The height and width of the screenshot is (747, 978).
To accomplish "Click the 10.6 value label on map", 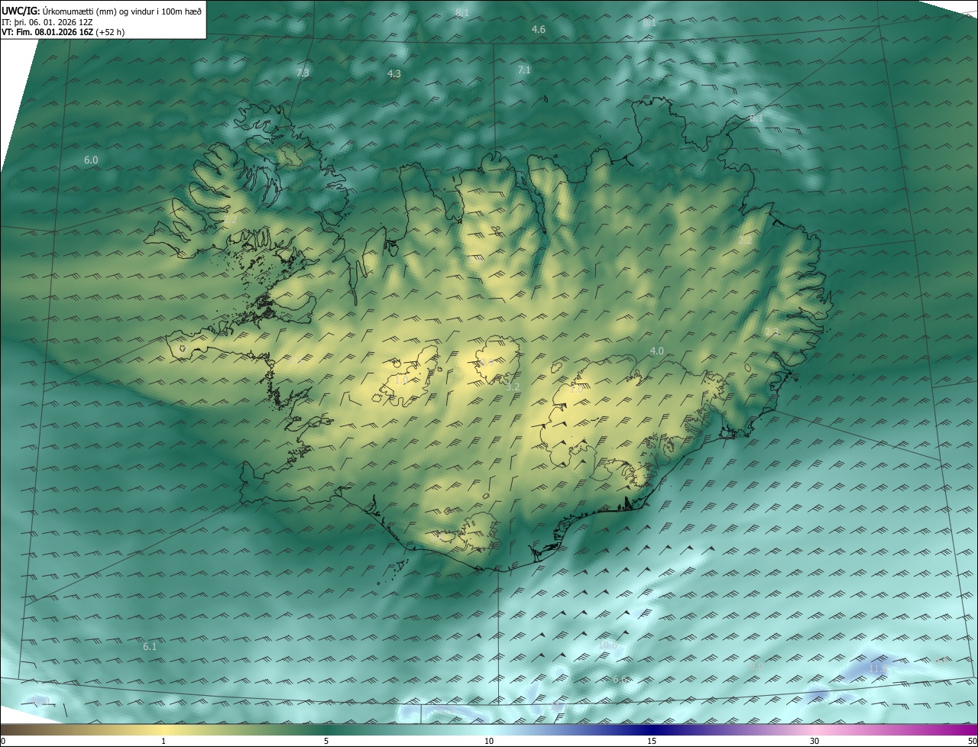I will (607, 645).
